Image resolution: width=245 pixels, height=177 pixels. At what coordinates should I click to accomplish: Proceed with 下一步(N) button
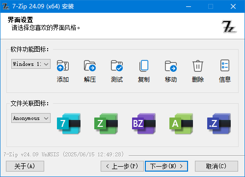tap(166, 166)
